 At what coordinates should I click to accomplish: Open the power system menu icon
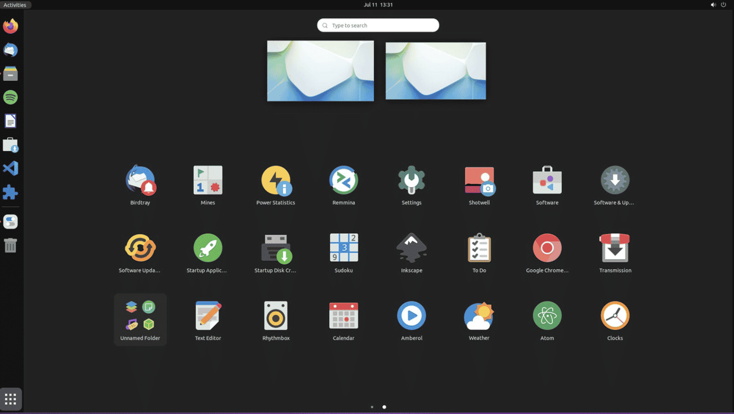point(723,5)
